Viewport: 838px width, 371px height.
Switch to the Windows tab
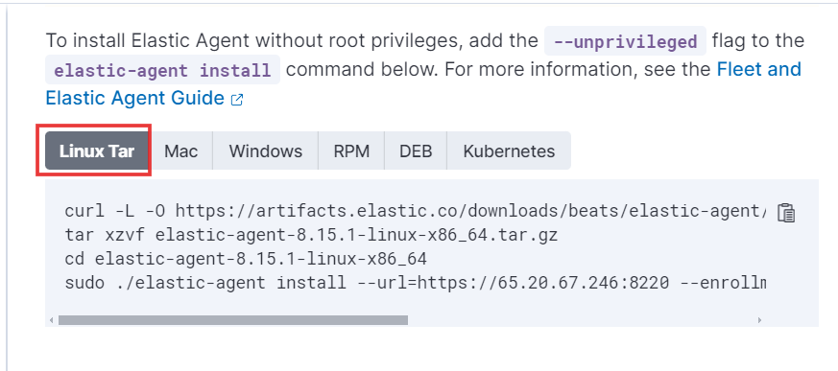(x=266, y=151)
